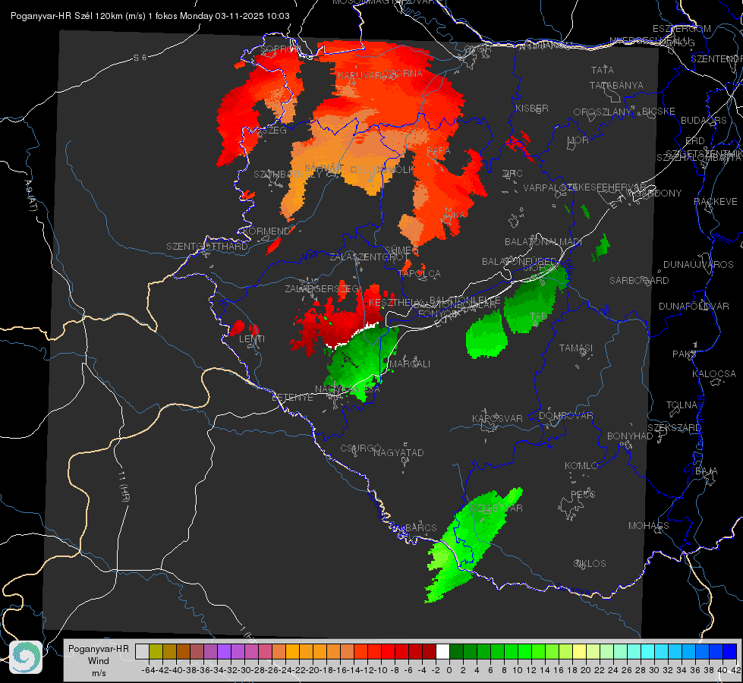
Task: Click the NAGYATÁD city label
Action: [398, 452]
